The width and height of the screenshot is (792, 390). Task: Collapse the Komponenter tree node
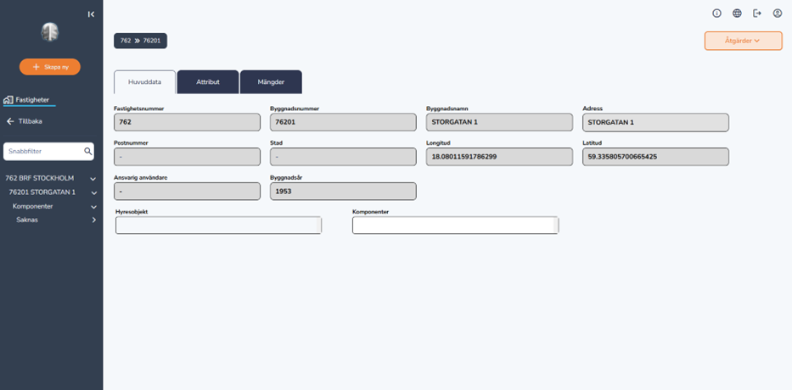(x=93, y=207)
